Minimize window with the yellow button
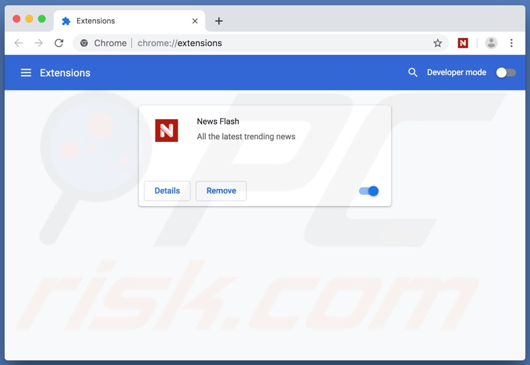Viewport: 530px width, 365px height. point(29,19)
